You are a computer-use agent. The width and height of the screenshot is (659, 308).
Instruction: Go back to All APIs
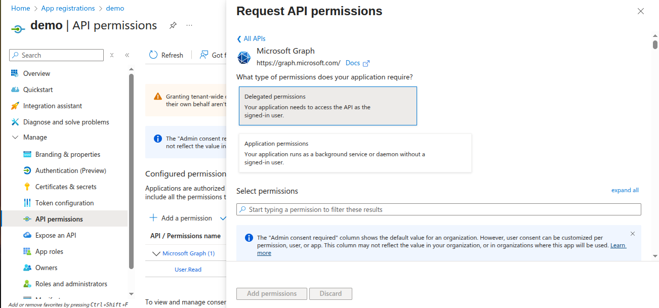click(251, 38)
